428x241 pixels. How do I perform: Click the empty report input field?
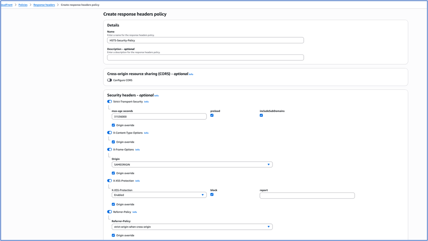pos(307,195)
